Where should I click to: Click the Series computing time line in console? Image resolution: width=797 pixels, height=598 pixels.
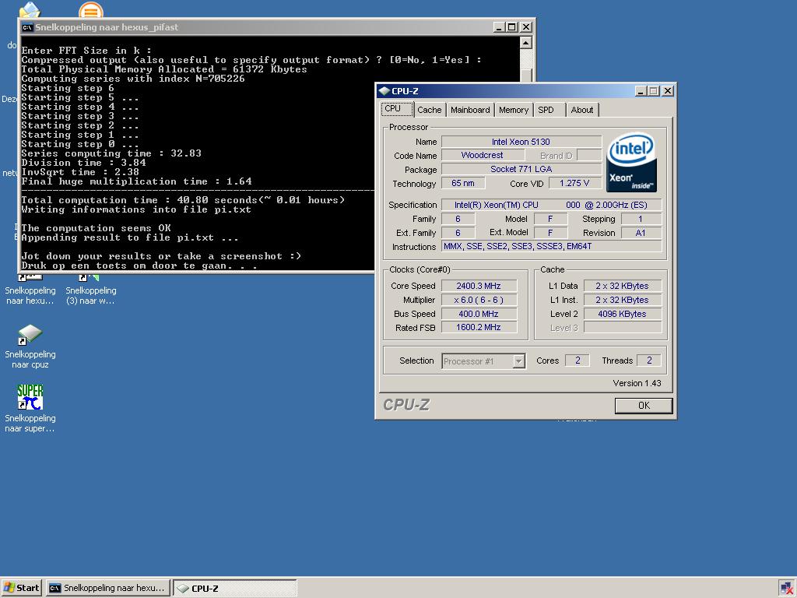tap(111, 153)
